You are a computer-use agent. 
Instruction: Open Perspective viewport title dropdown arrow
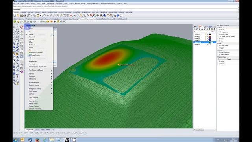(x=34, y=25)
